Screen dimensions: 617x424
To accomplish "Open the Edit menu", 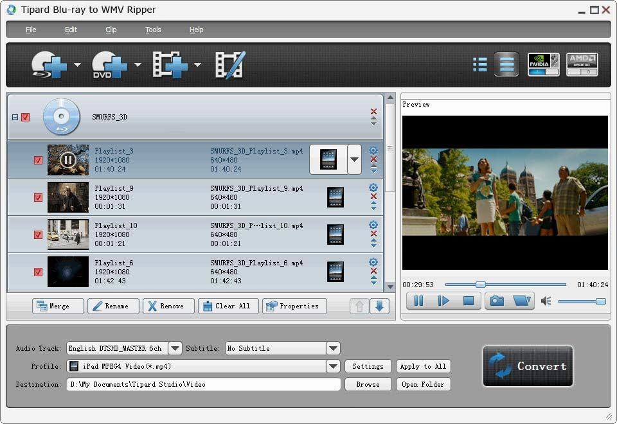I will pos(71,30).
